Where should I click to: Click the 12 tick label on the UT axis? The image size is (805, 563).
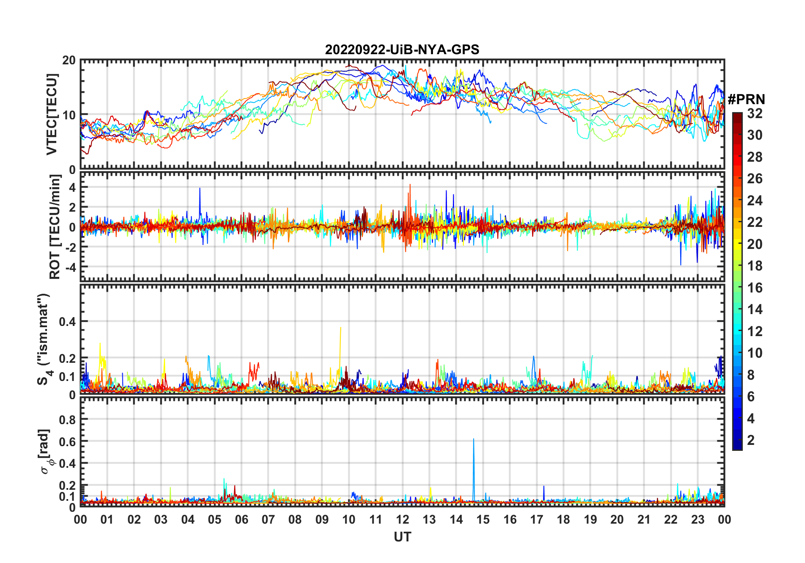click(x=402, y=519)
